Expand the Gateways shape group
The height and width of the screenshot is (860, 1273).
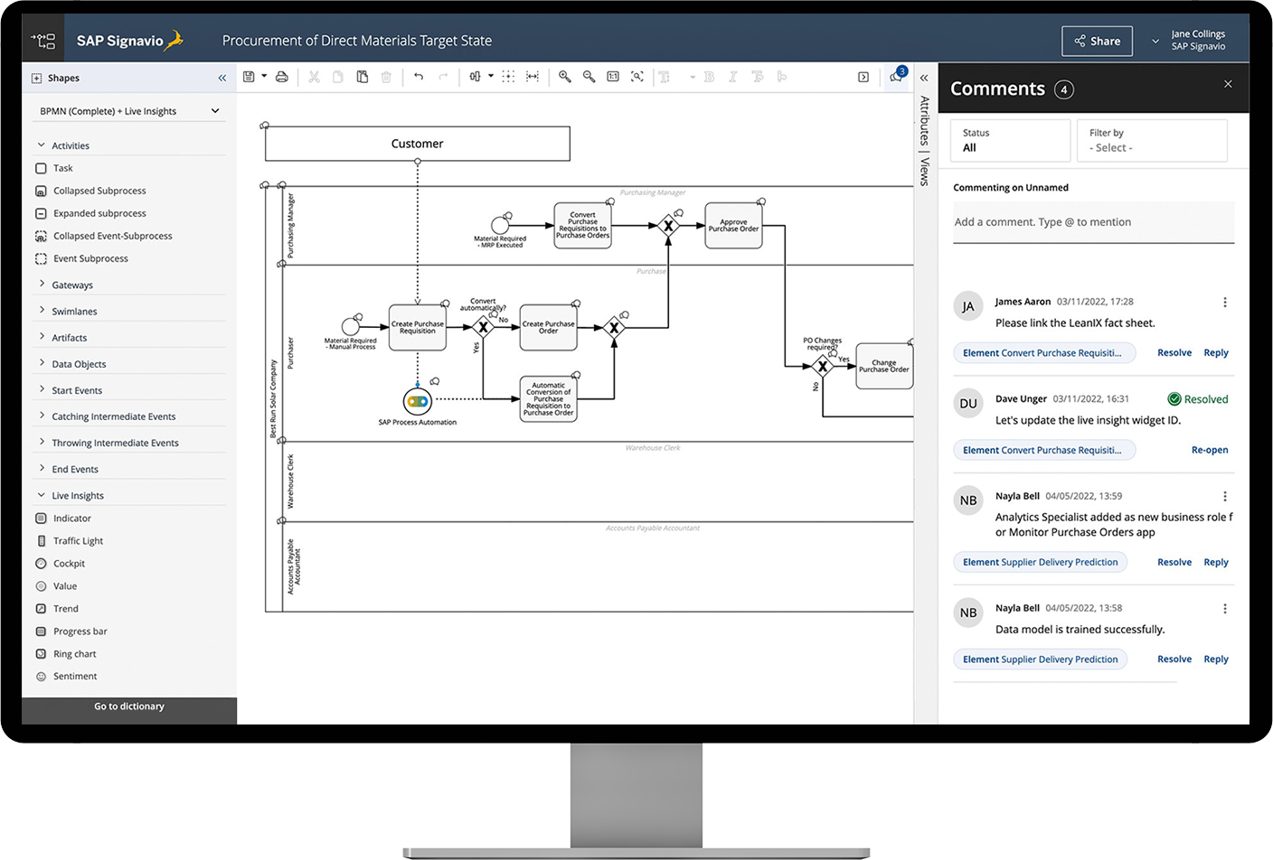(72, 285)
